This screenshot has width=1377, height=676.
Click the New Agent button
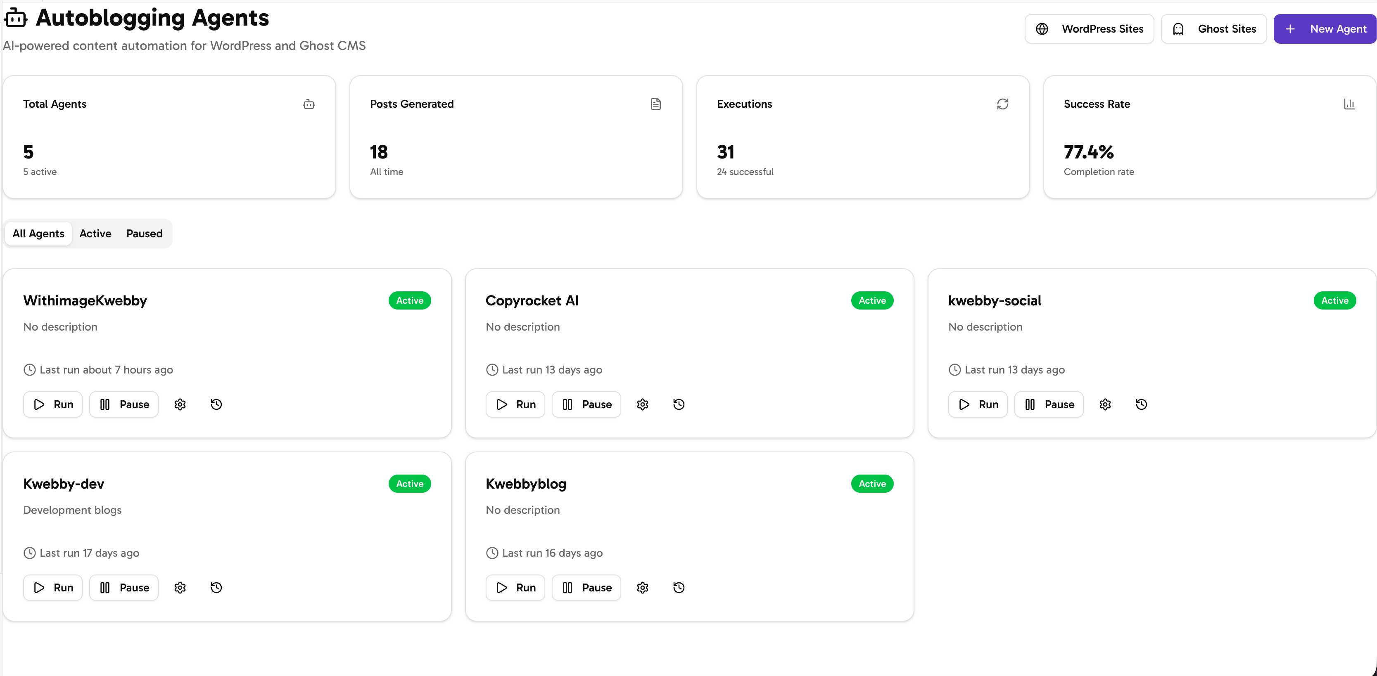(1325, 29)
